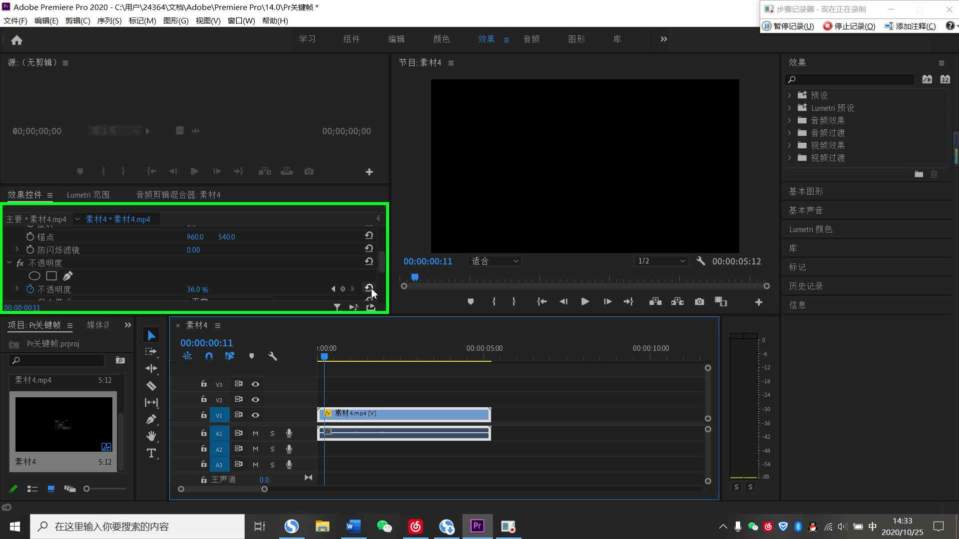Click the 素材4.mp4 video clip on timeline
The image size is (959, 539).
[405, 414]
